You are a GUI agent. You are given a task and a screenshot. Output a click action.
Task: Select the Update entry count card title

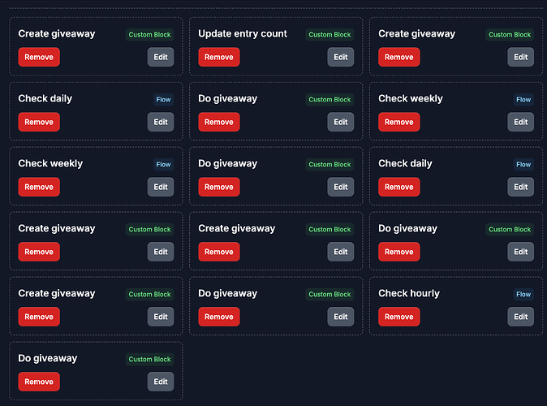243,34
